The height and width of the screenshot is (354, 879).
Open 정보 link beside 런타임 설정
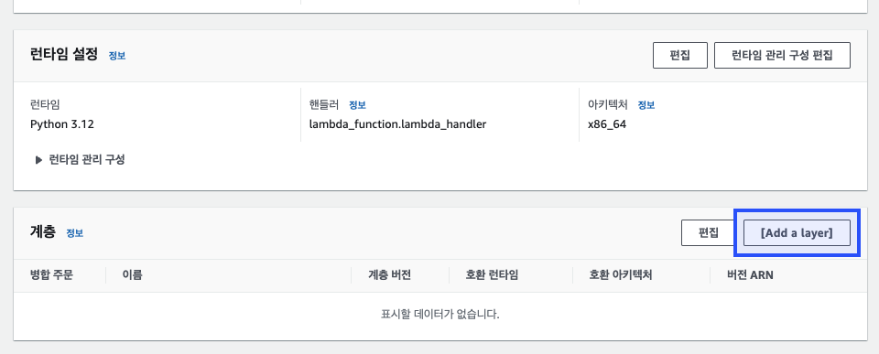point(116,56)
